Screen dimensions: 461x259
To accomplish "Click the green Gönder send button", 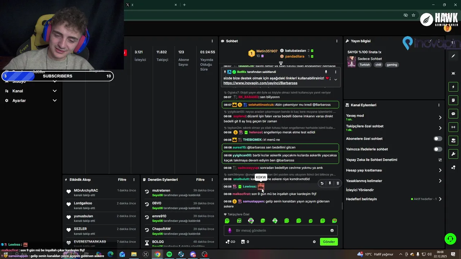I will pyautogui.click(x=329, y=242).
